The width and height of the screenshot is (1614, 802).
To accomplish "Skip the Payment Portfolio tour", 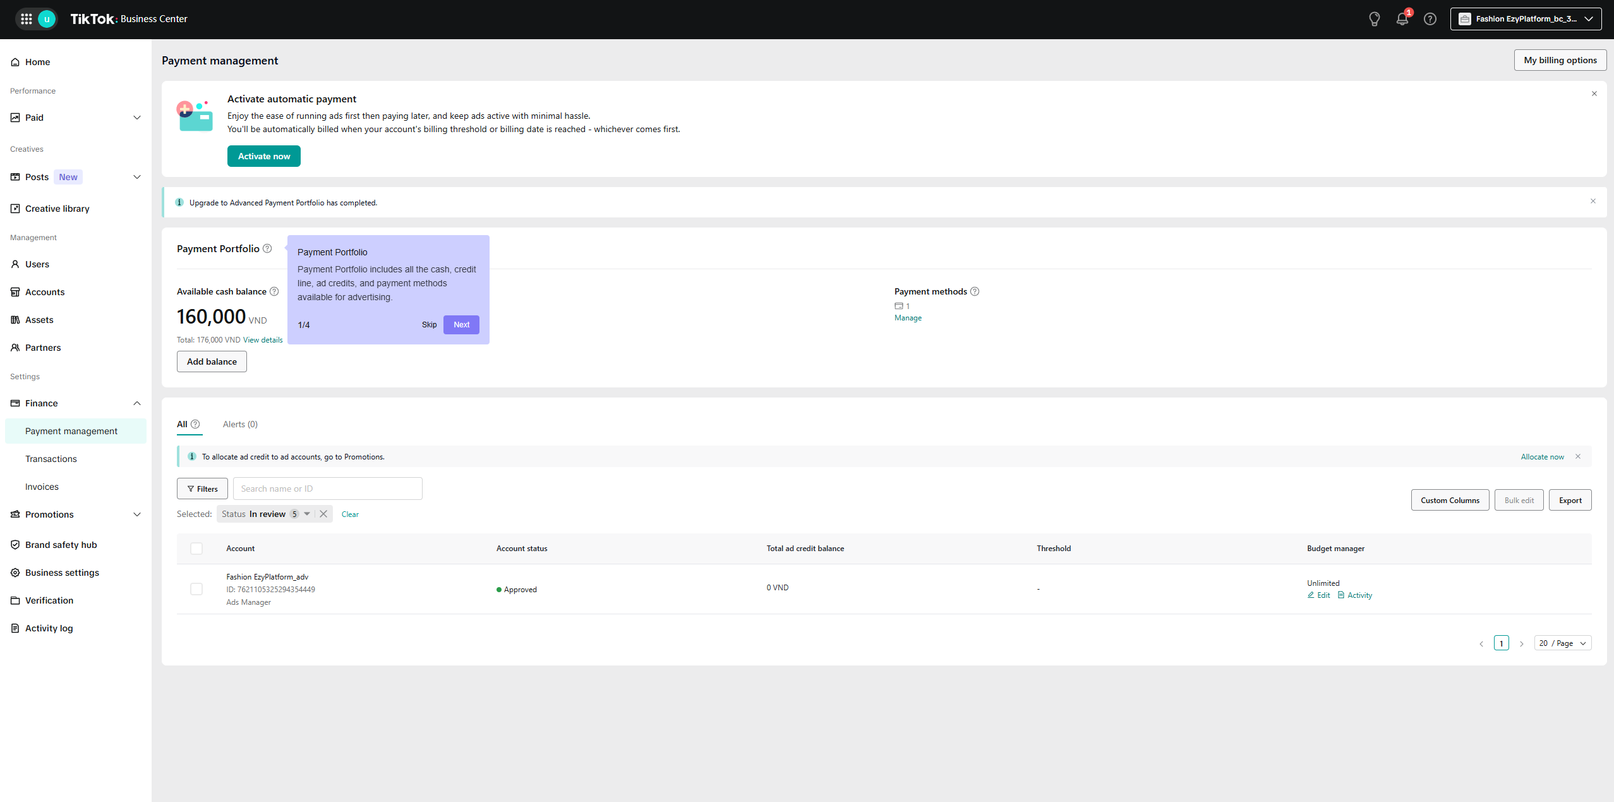I will point(430,325).
